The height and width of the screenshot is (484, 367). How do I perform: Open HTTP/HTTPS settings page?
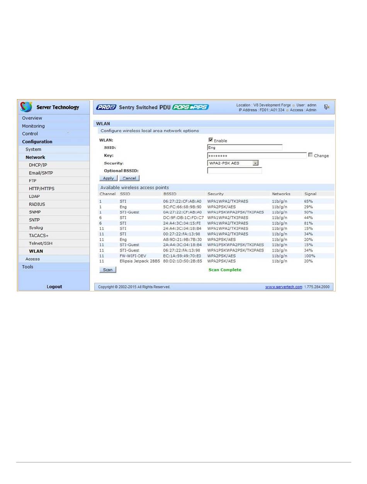tap(54, 189)
